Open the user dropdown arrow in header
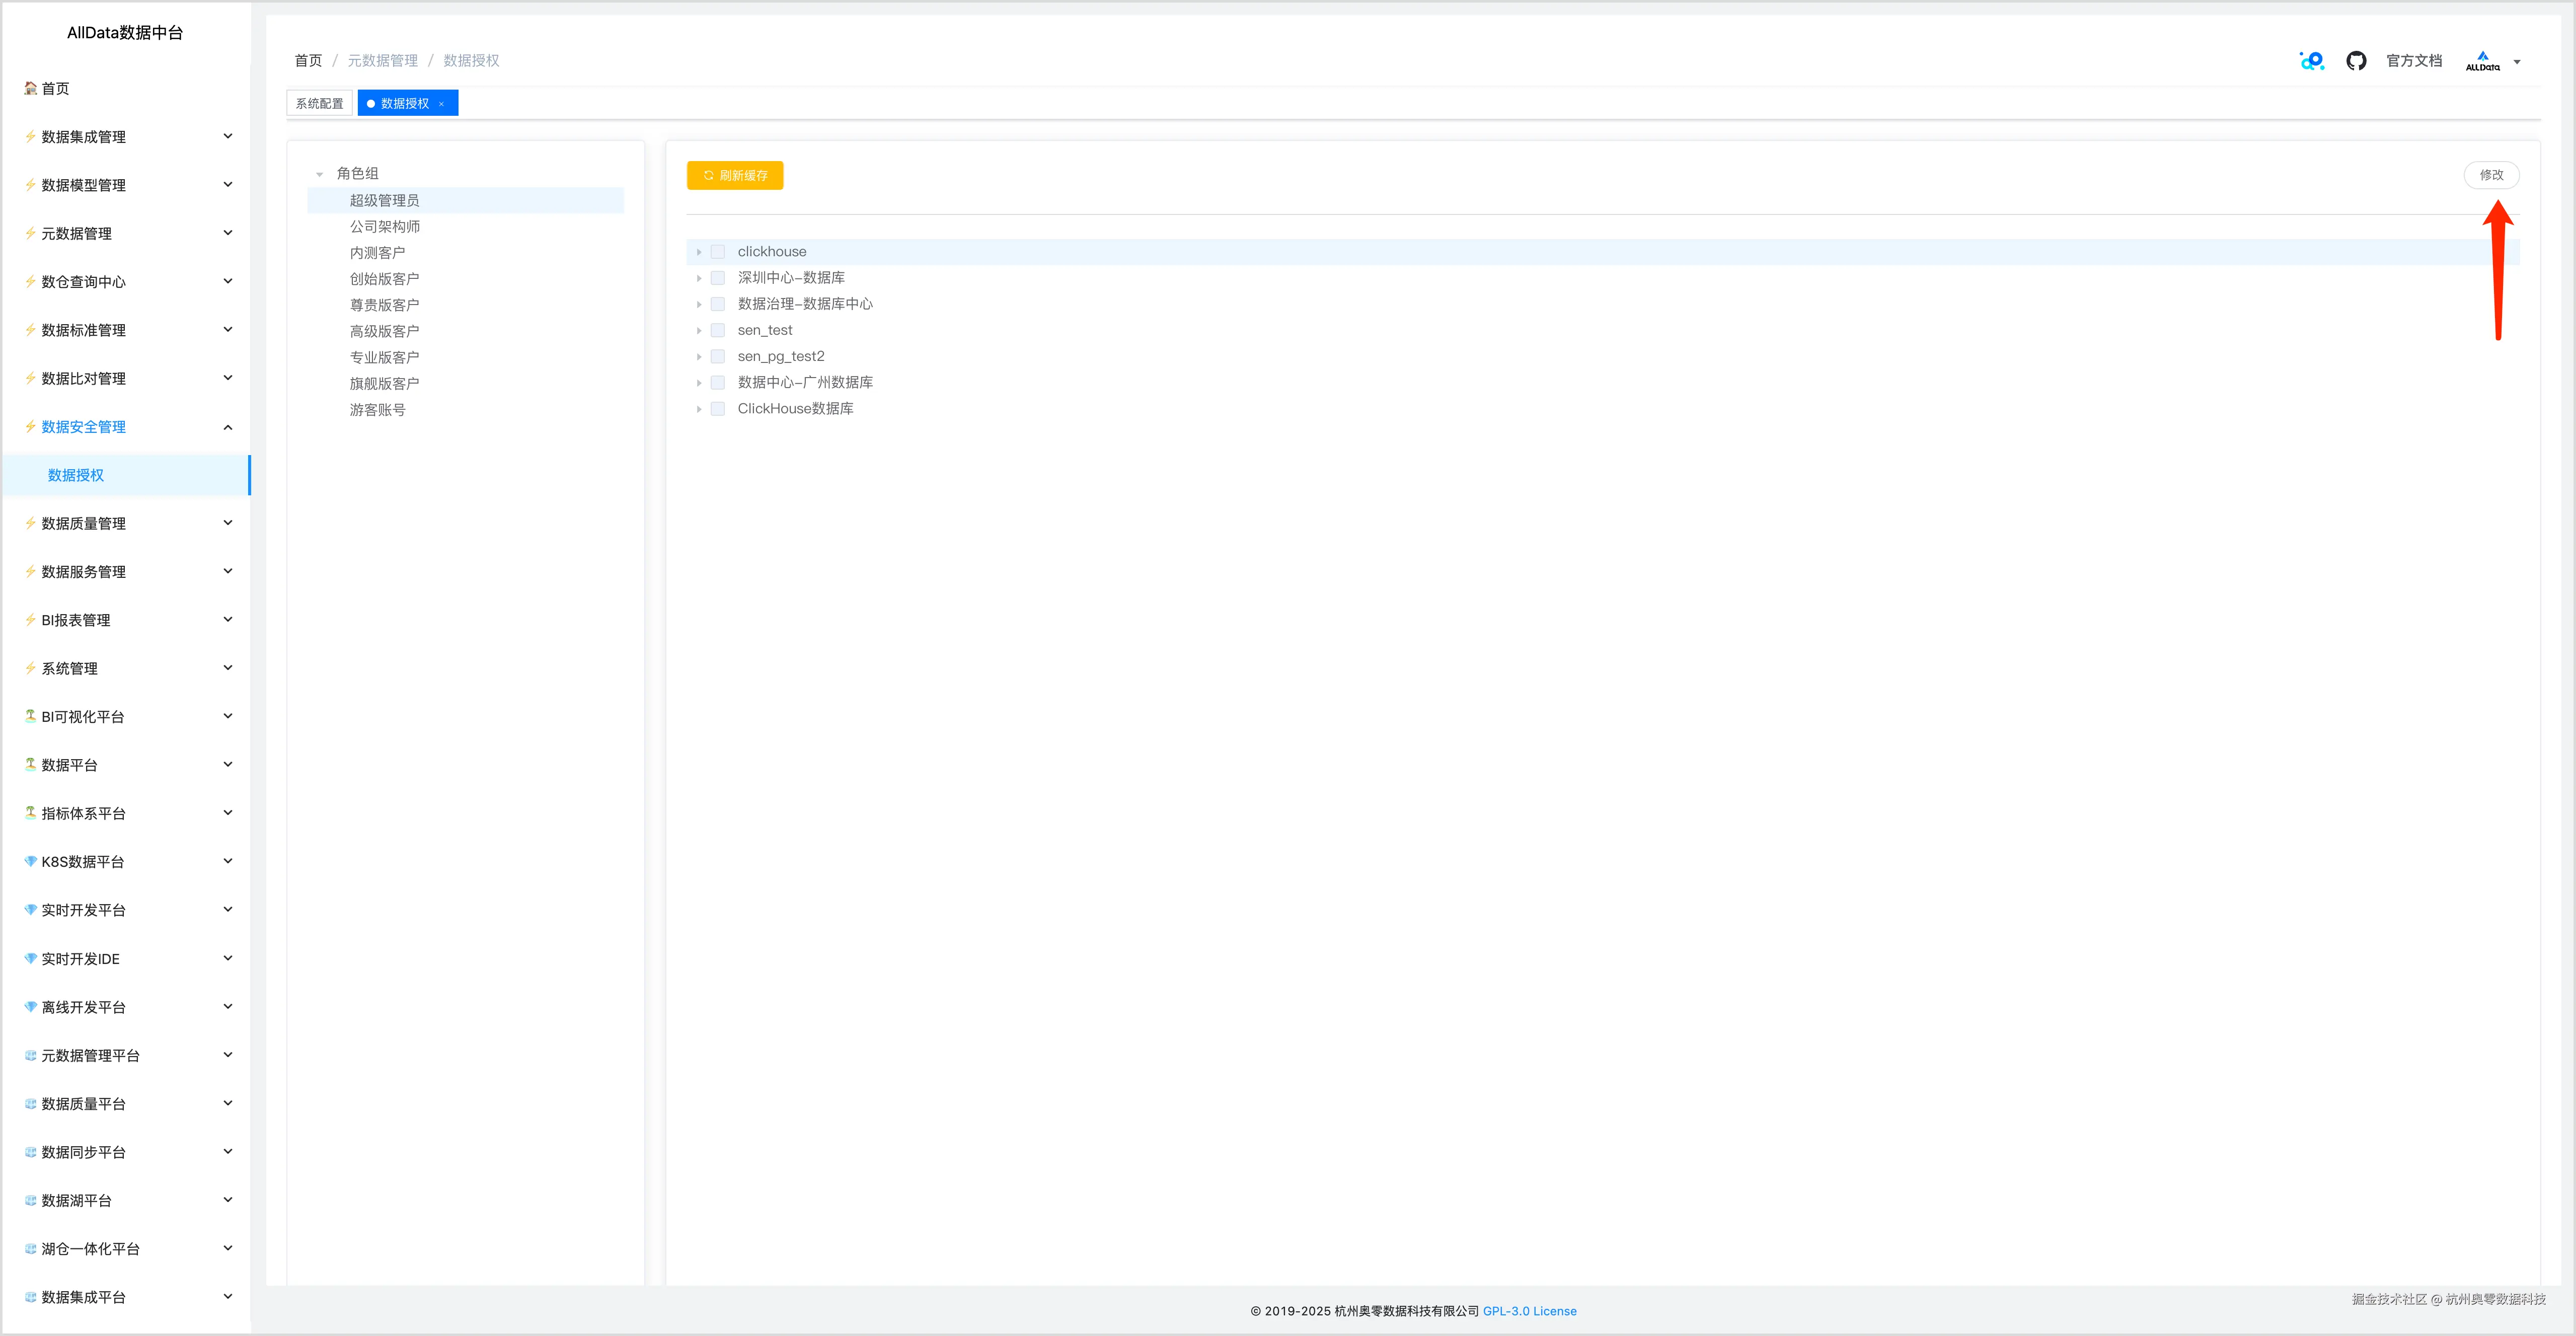 (x=2517, y=62)
